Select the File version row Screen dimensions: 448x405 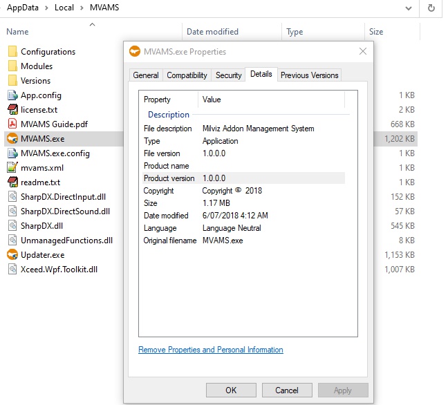pyautogui.click(x=244, y=153)
